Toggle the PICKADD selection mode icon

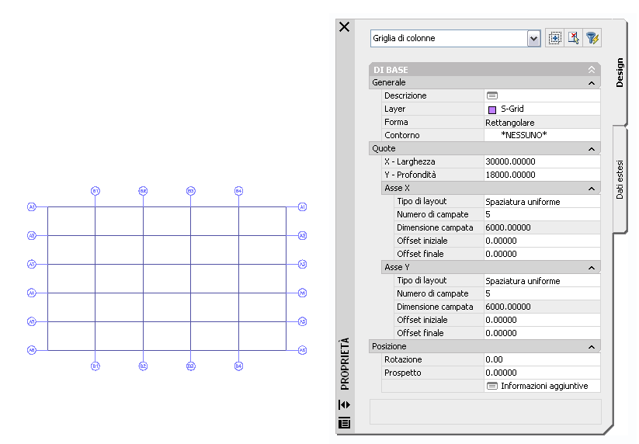pyautogui.click(x=554, y=38)
